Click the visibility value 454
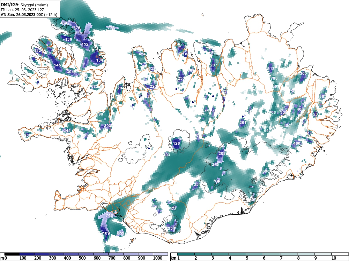The image size is (349, 261). tap(142, 54)
